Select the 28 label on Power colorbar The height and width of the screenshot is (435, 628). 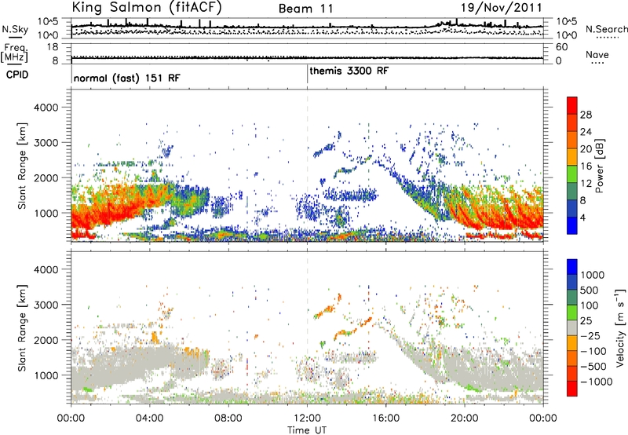point(586,115)
